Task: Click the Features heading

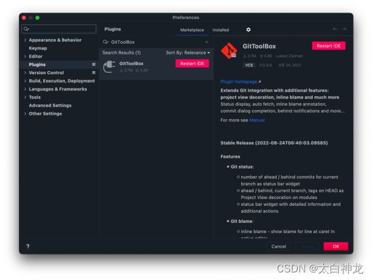Action: pos(231,156)
